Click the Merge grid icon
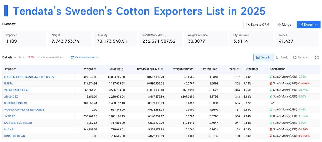Viewport: 322px width, 142px height. click(279, 25)
